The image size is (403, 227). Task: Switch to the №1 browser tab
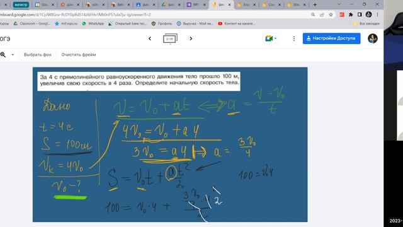(196, 4)
